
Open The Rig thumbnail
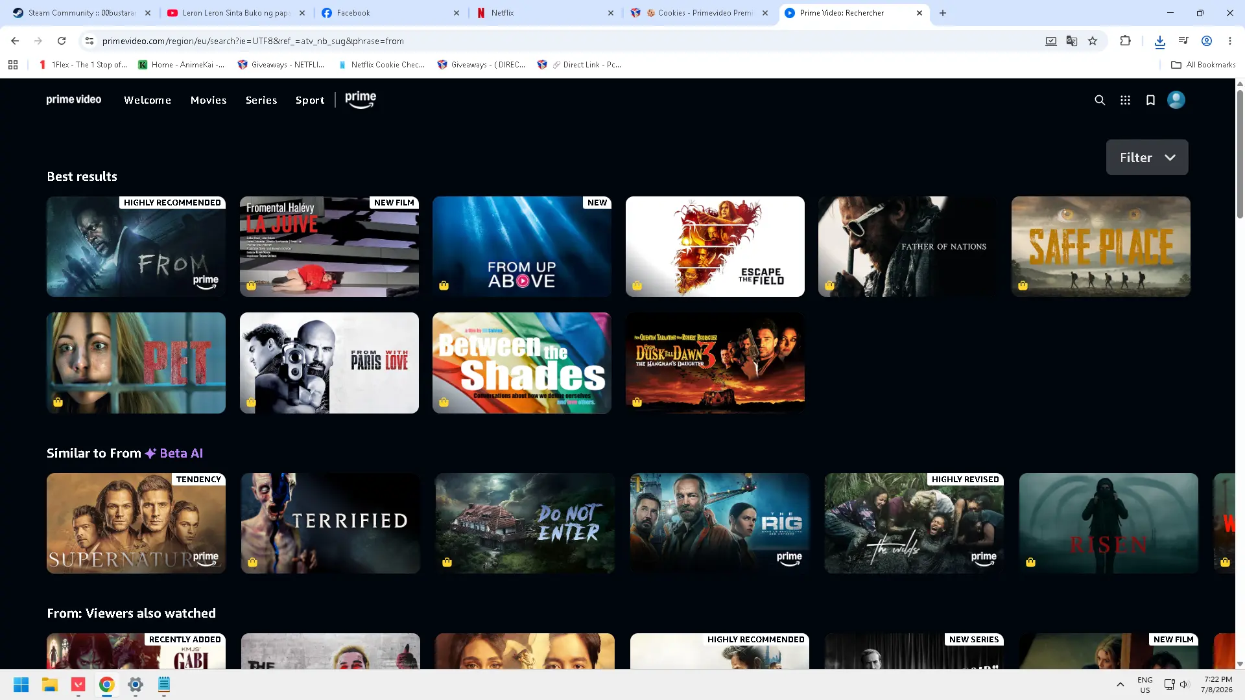coord(720,523)
